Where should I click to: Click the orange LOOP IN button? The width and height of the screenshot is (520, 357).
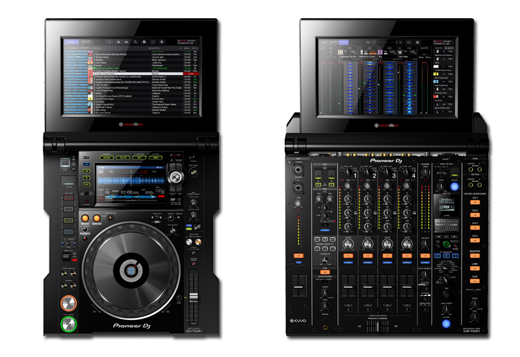click(x=85, y=218)
